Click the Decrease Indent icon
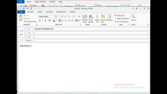 pos(69,20)
